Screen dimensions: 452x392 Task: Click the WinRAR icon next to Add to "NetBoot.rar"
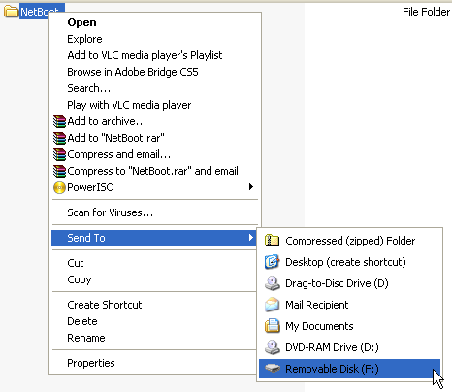point(59,138)
